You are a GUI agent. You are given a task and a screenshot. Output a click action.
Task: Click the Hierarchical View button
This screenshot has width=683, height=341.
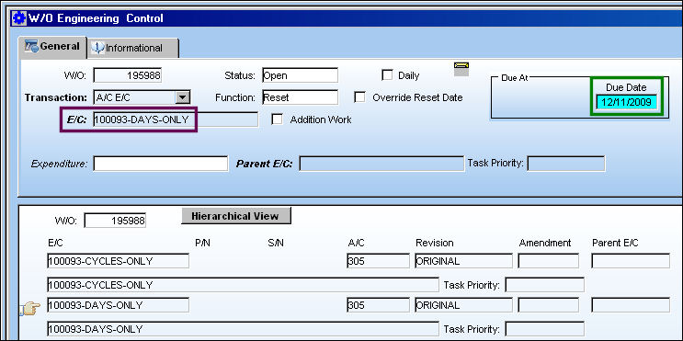pyautogui.click(x=235, y=216)
